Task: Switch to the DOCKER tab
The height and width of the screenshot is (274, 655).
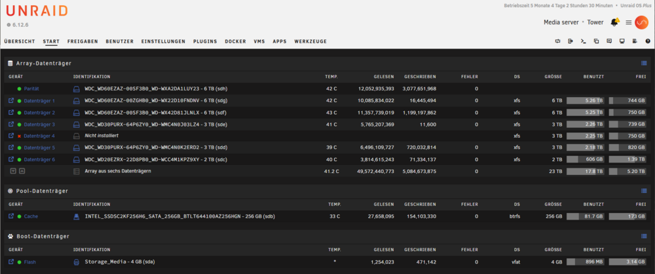Action: 235,41
